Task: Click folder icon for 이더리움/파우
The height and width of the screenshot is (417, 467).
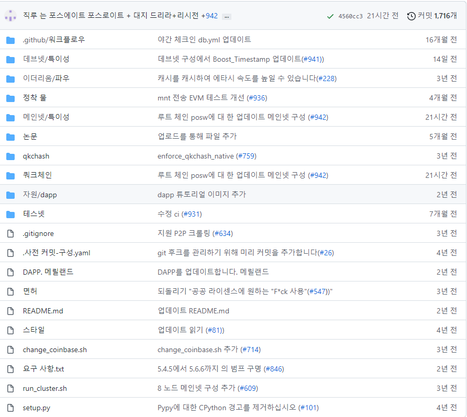Action: (x=10, y=78)
